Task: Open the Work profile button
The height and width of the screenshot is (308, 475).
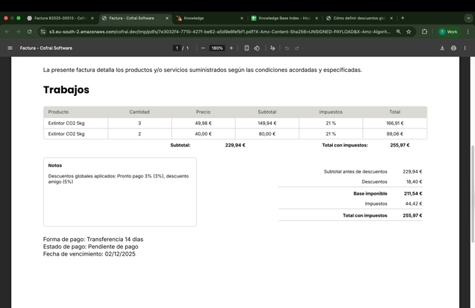Action: (x=448, y=32)
